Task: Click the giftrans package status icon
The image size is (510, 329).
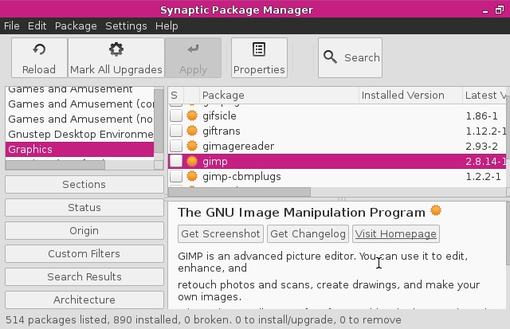Action: click(191, 131)
